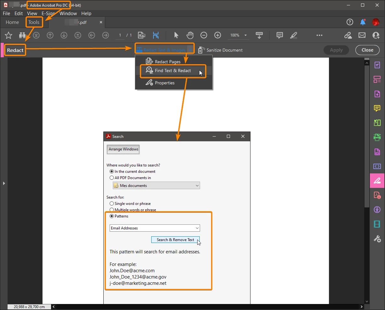Open notifications bell icon
Screen dimensions: 385x310
(363, 22)
